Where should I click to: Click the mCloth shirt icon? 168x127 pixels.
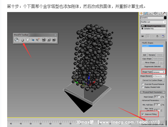point(28,40)
